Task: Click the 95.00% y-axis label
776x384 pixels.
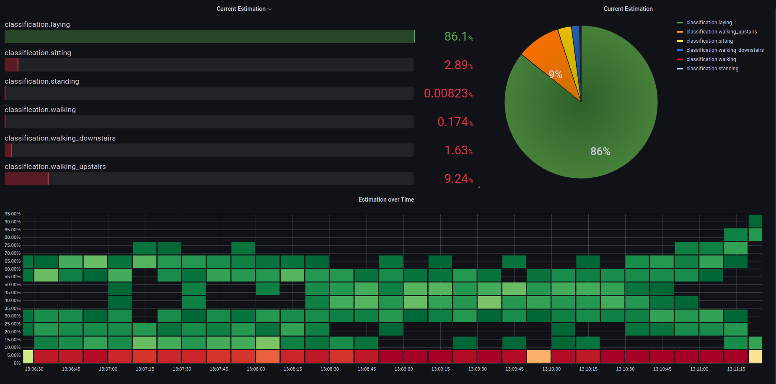Action: [13, 214]
